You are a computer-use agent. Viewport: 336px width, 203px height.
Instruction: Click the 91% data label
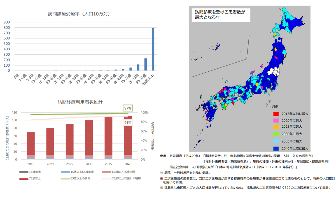[x=127, y=123]
